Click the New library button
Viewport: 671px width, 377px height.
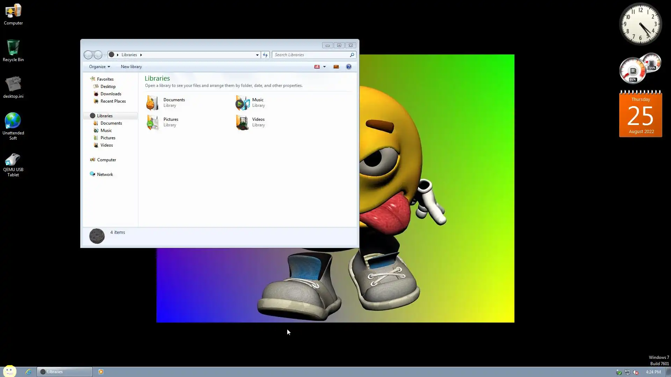pos(131,67)
